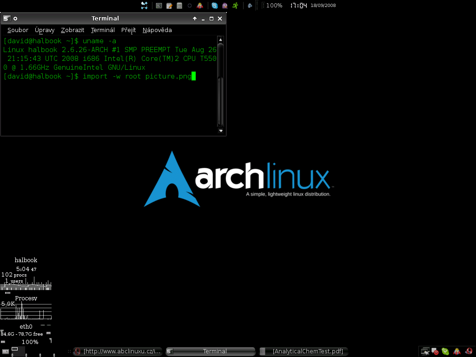This screenshot has width=476, height=357.
Task: Open the terminal window menu icon in the title bar
Action: coord(7,19)
